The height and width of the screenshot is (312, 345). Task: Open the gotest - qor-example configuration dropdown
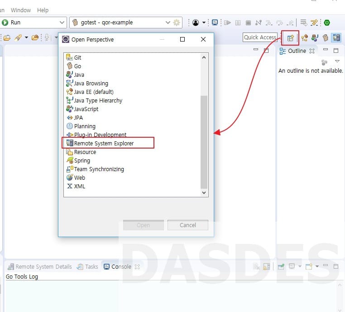(x=168, y=23)
